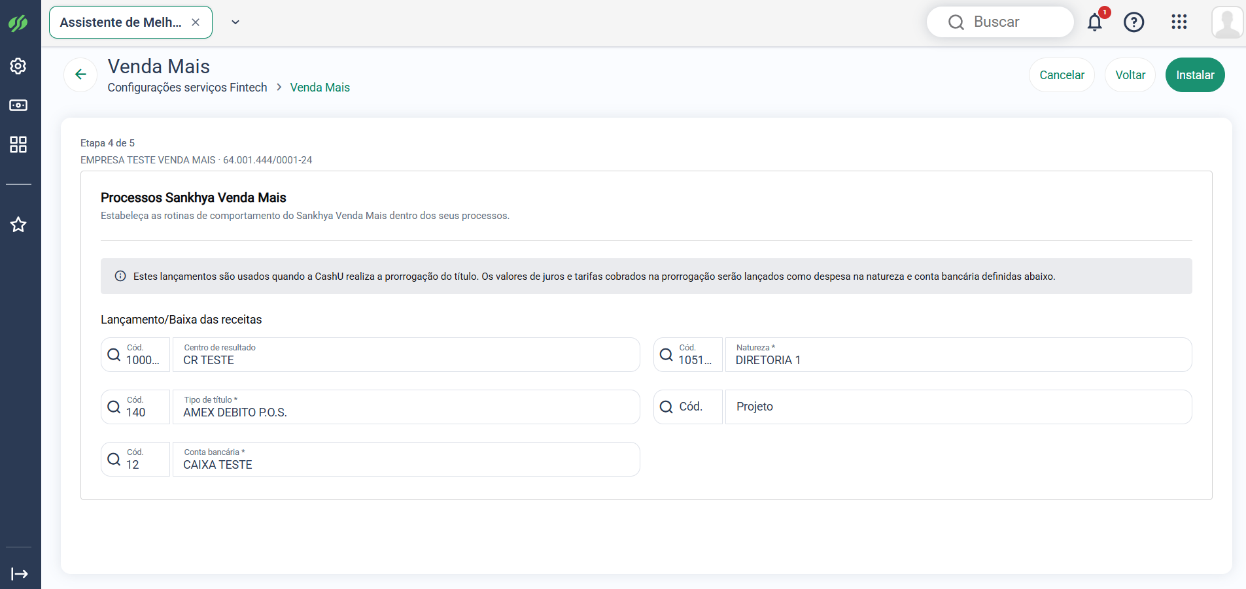The width and height of the screenshot is (1246, 589).
Task: Edit Natureza field DIRETORIA 1
Action: (x=958, y=354)
